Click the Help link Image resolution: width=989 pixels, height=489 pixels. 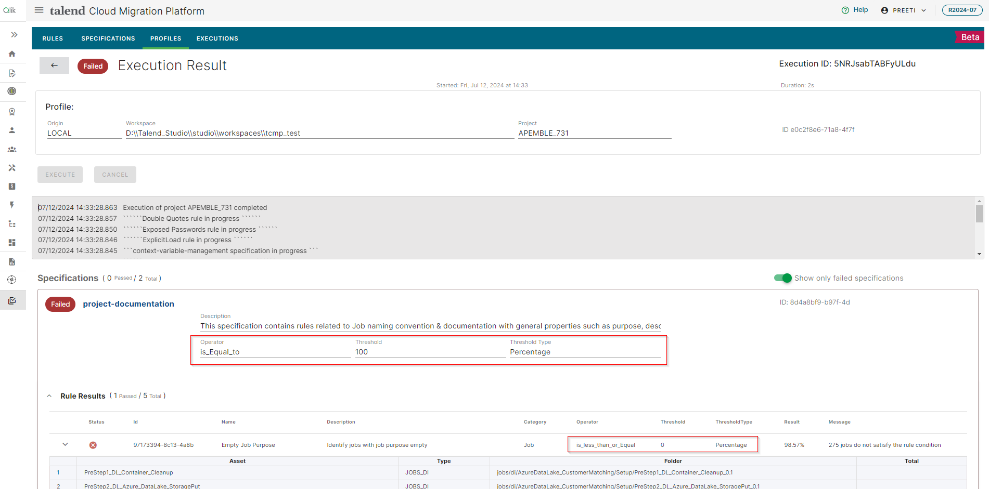[860, 10]
